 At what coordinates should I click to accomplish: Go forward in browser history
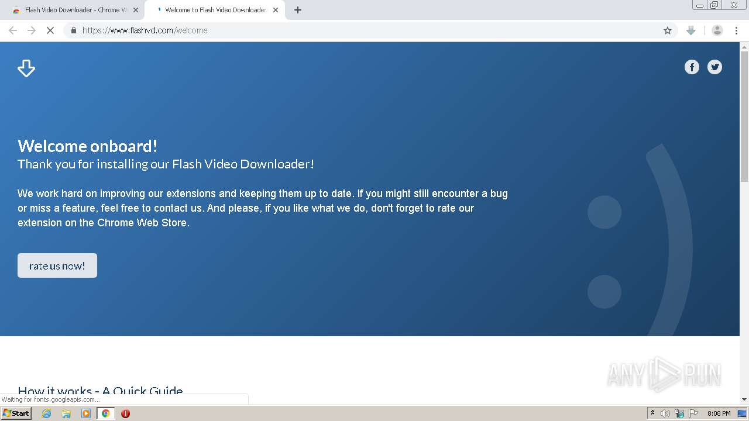(x=32, y=30)
